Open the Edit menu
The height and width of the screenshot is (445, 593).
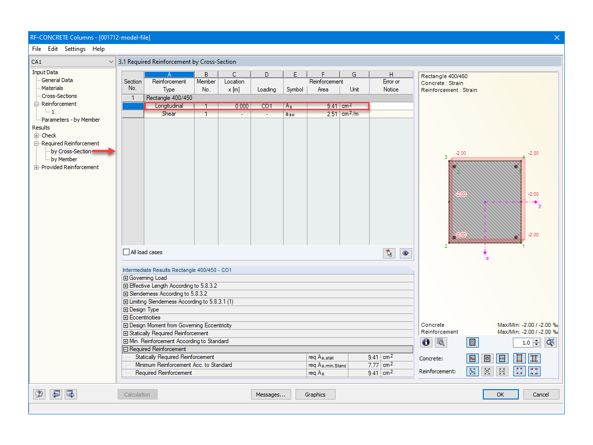[x=52, y=49]
